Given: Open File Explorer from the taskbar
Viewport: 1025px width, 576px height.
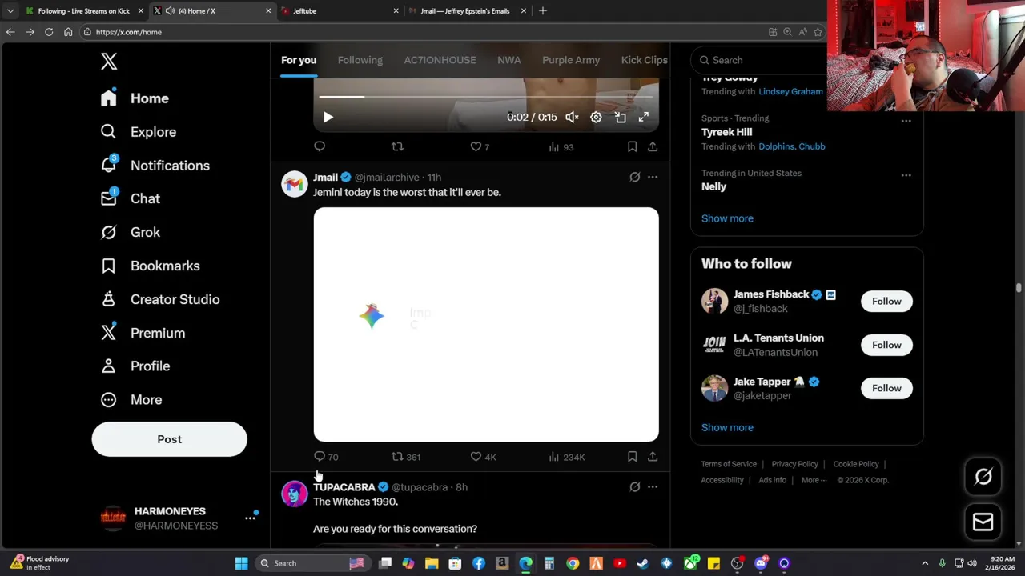Looking at the screenshot, I should tap(432, 563).
